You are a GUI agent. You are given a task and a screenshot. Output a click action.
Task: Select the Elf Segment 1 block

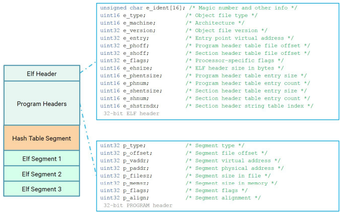point(42,158)
